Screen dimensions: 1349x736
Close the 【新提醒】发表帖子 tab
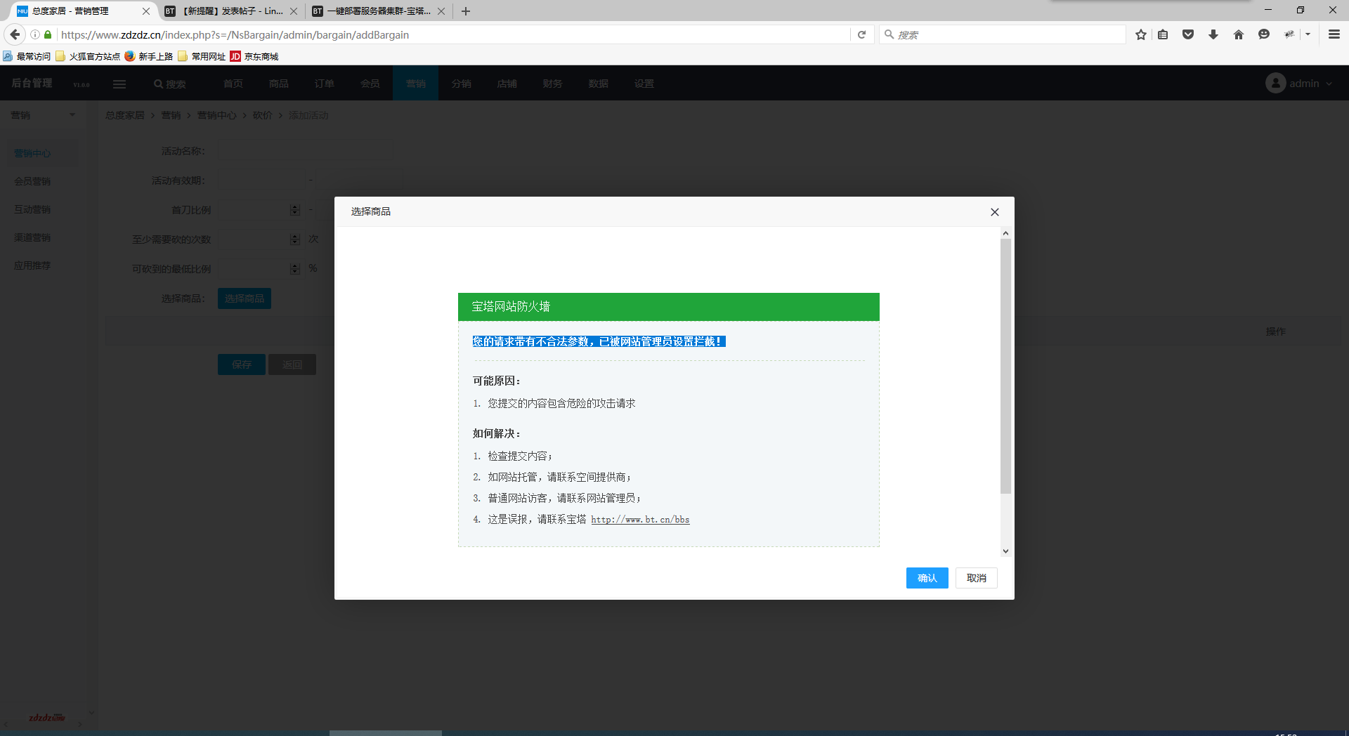point(294,11)
